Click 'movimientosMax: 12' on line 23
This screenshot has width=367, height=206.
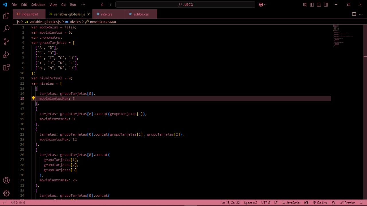point(58,139)
